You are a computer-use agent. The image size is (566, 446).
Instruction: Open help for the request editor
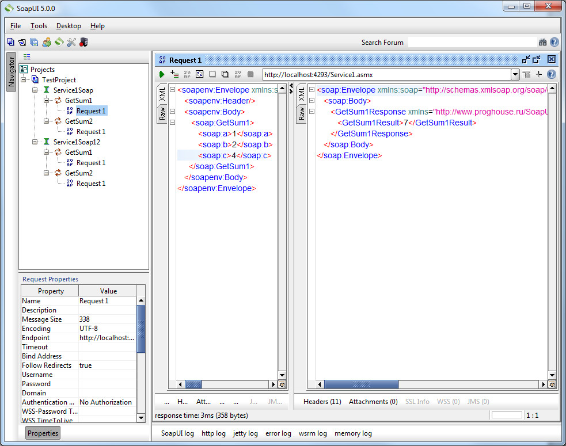552,74
